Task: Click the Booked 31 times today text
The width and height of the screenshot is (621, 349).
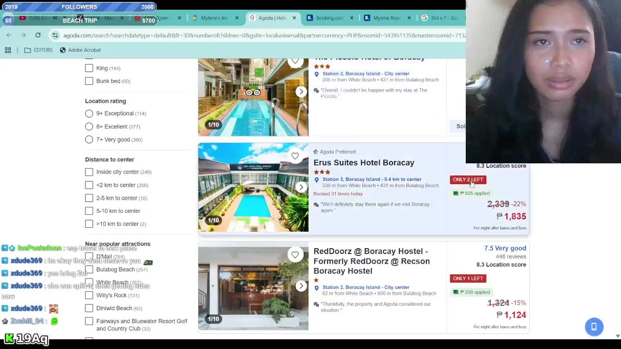Action: 338,194
